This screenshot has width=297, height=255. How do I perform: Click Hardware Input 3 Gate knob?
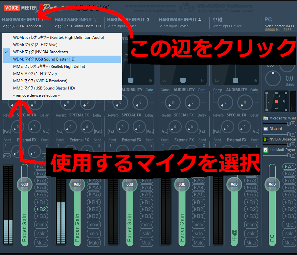(140, 103)
